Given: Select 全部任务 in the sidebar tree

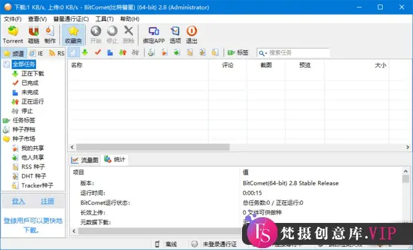Looking at the screenshot, I should [24, 64].
